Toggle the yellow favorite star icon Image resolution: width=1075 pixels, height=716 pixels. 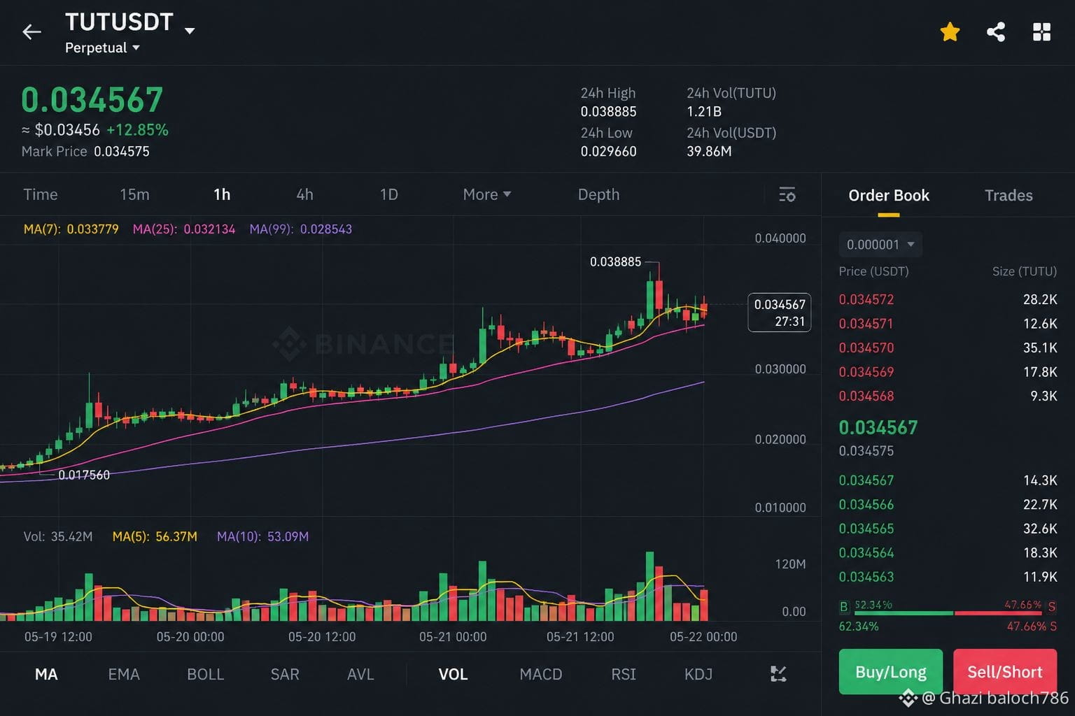click(x=950, y=31)
